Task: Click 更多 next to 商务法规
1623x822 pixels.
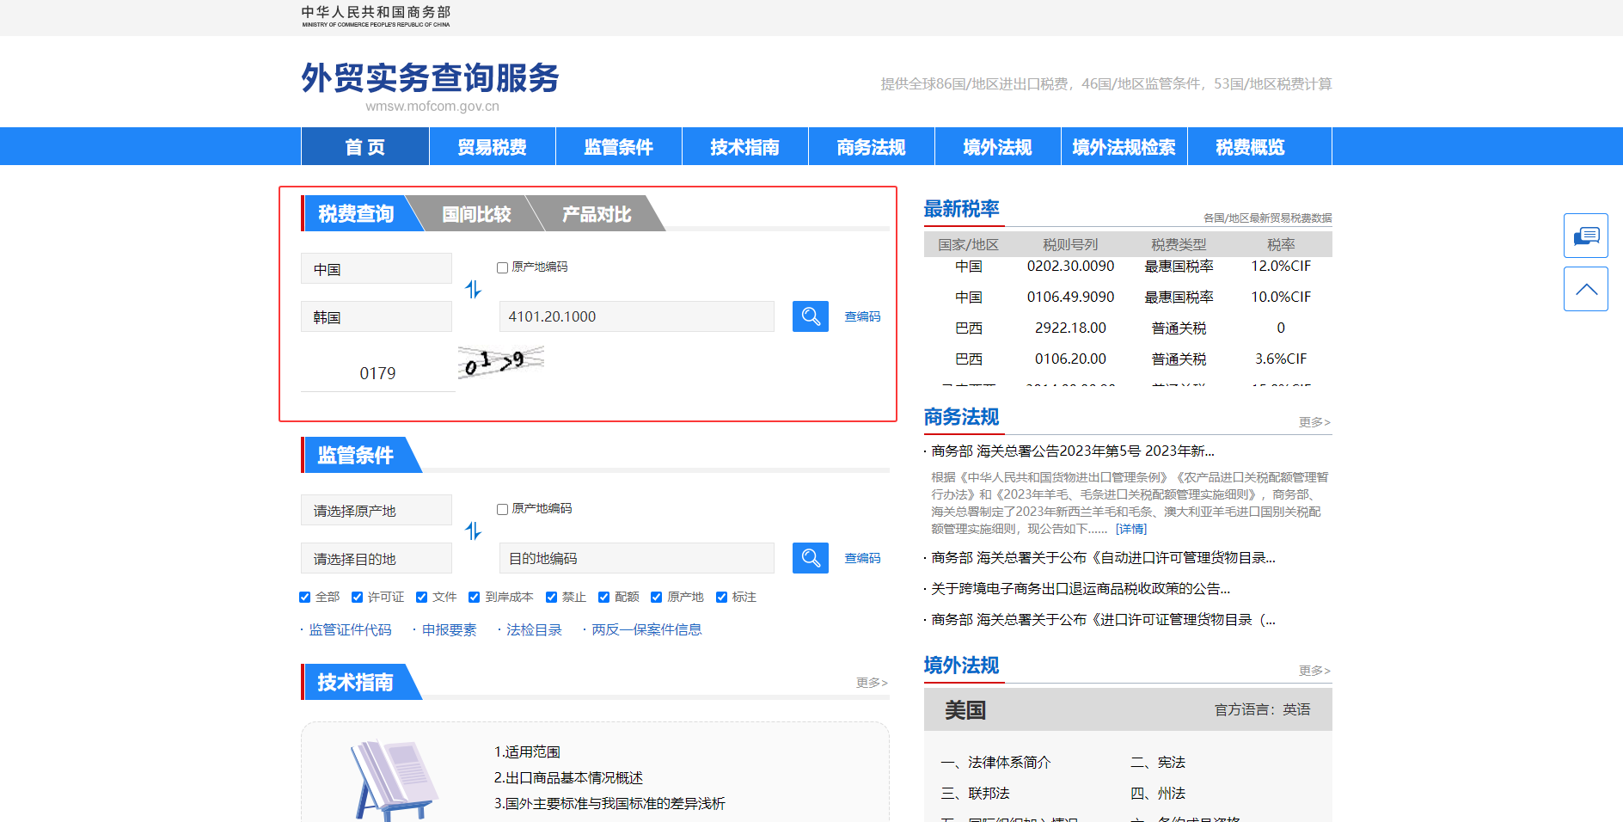Action: point(1314,422)
